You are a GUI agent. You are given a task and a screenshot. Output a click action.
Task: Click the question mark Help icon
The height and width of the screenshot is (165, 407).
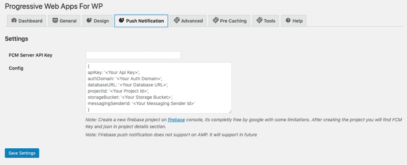[x=287, y=21]
